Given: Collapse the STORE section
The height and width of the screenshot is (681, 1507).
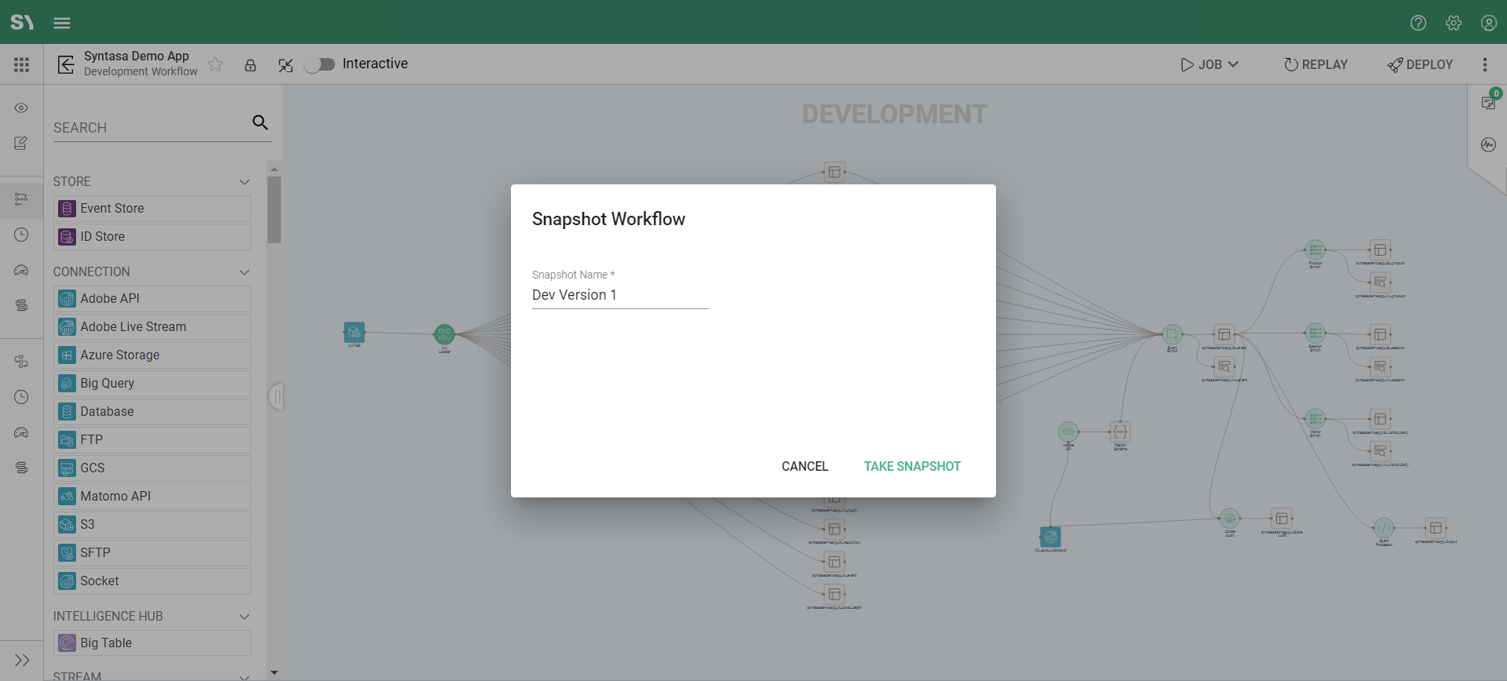Looking at the screenshot, I should coord(244,182).
